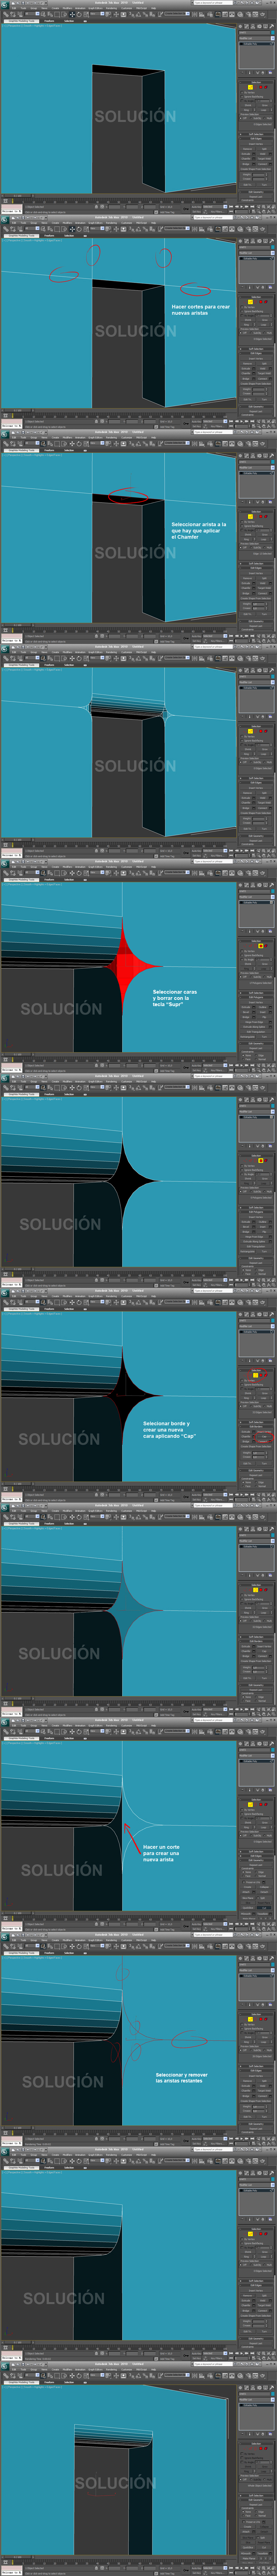The image size is (277, 2576).
Task: Select Polygon sub-object icon in sixth screenshot
Action: [x=261, y=1160]
